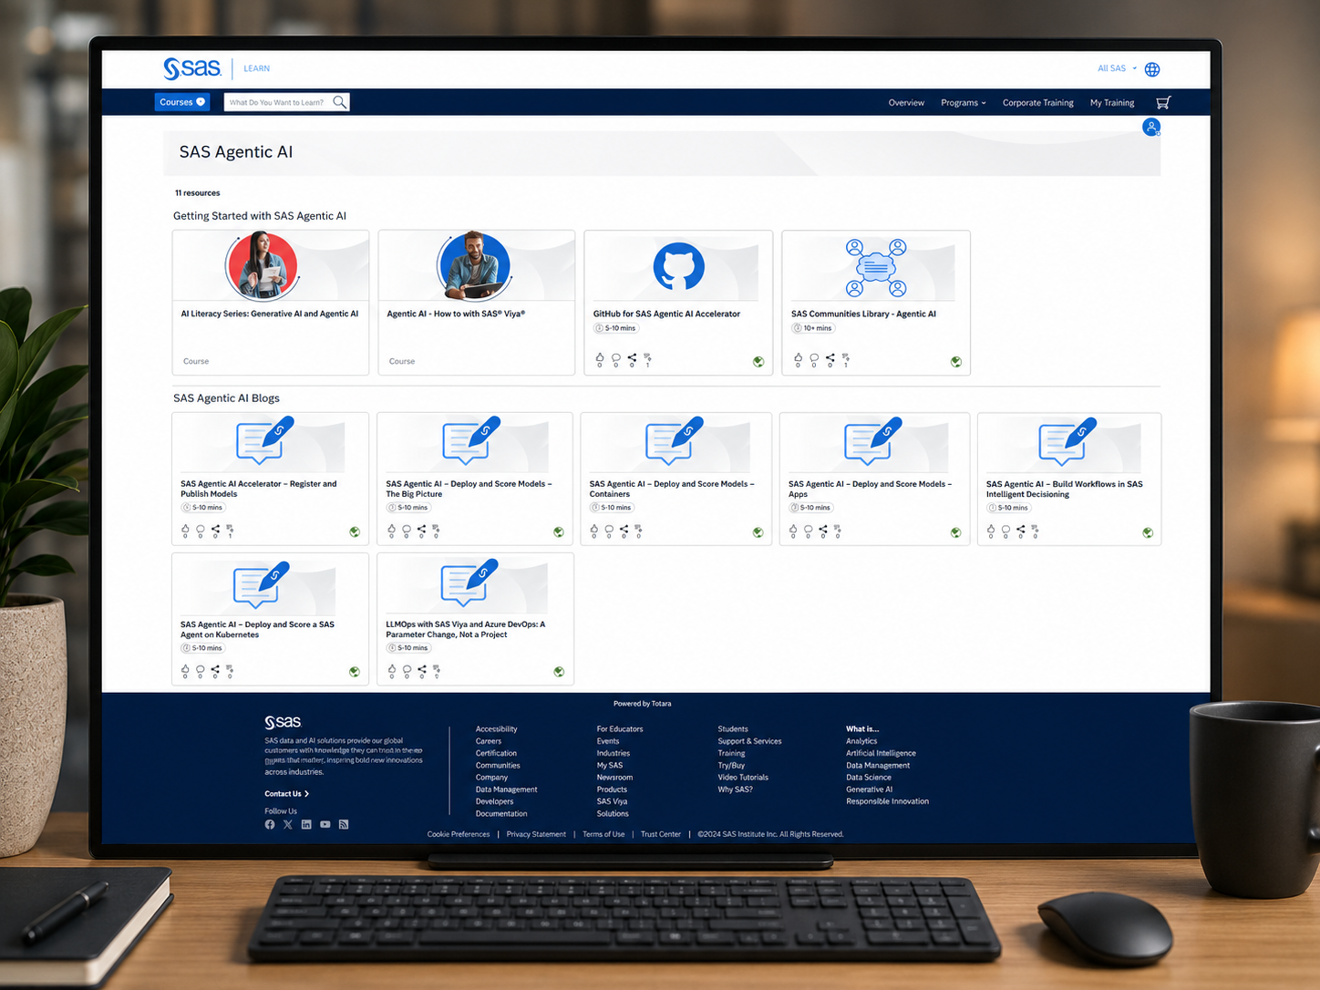Like the SAS Agent on Kubernetes blog
The image size is (1320, 990).
[186, 669]
